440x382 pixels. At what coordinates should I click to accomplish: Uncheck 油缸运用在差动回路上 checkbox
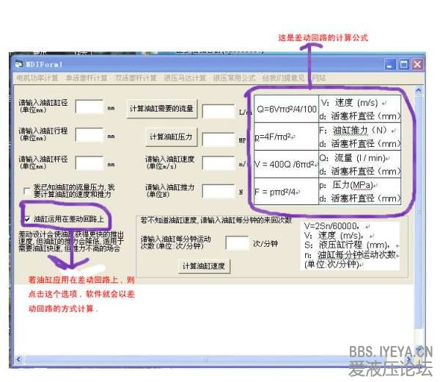click(27, 219)
